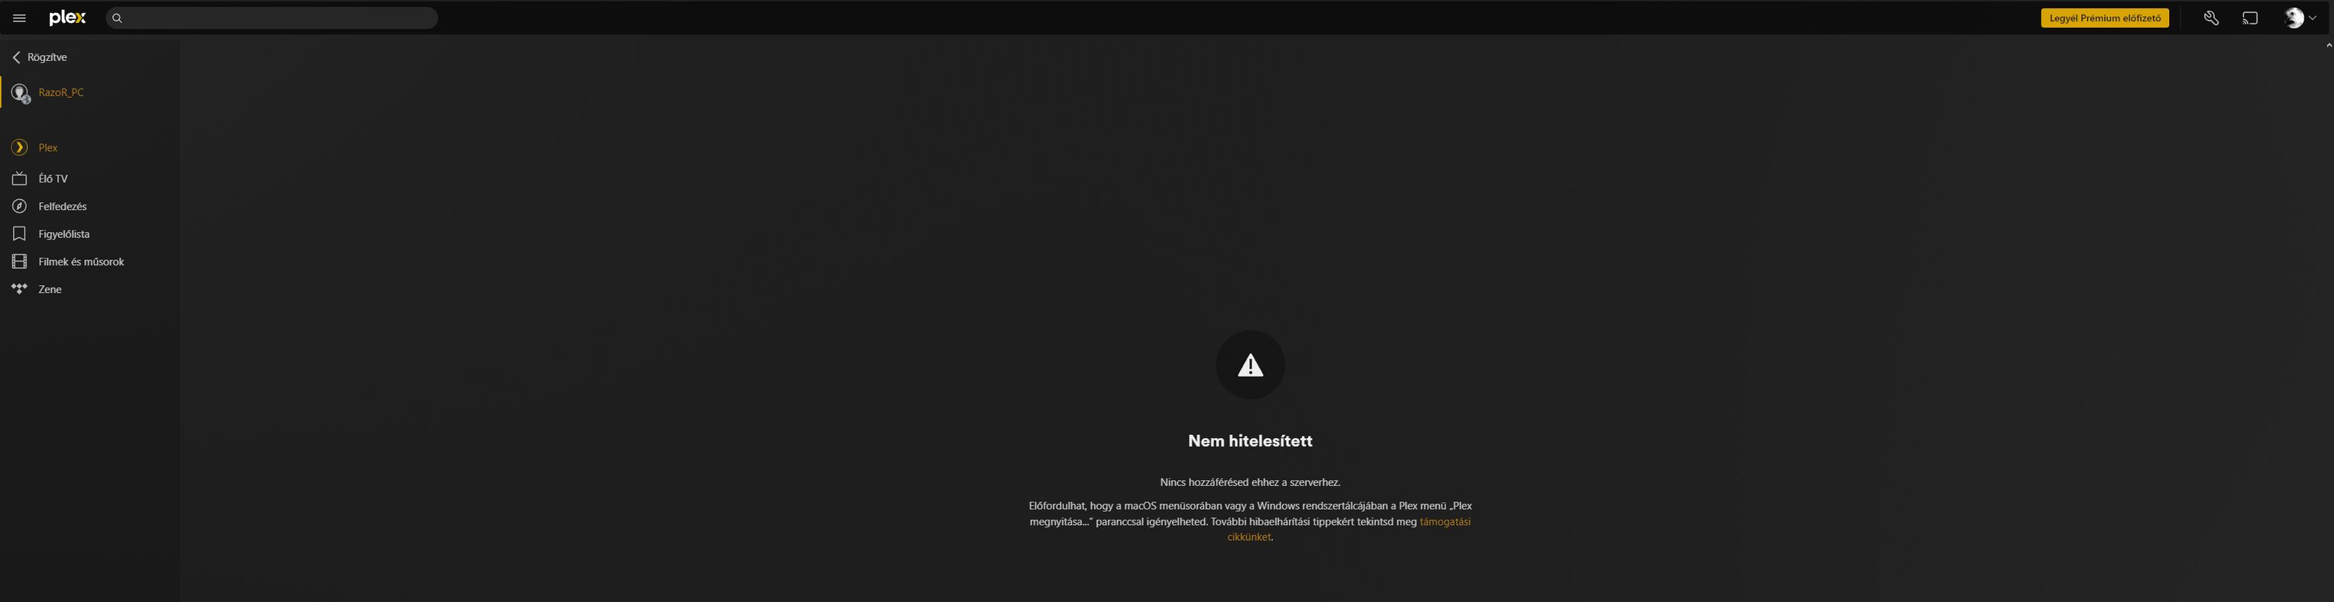2334x602 pixels.
Task: Click the scrollbar up arrow
Action: tap(2329, 45)
